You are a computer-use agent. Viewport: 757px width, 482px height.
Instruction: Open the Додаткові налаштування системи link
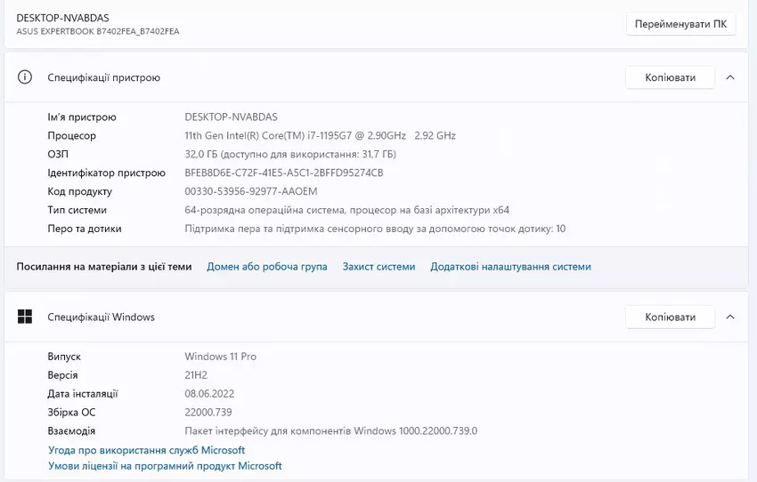(510, 267)
